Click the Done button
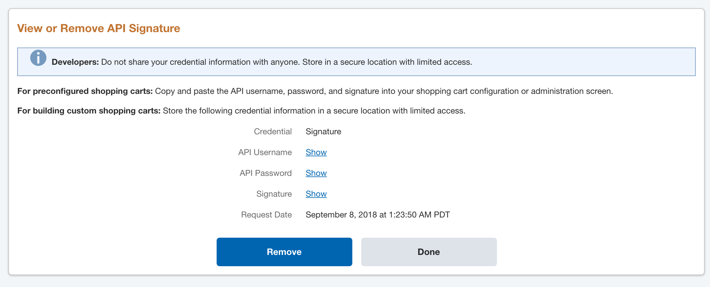 (x=429, y=252)
